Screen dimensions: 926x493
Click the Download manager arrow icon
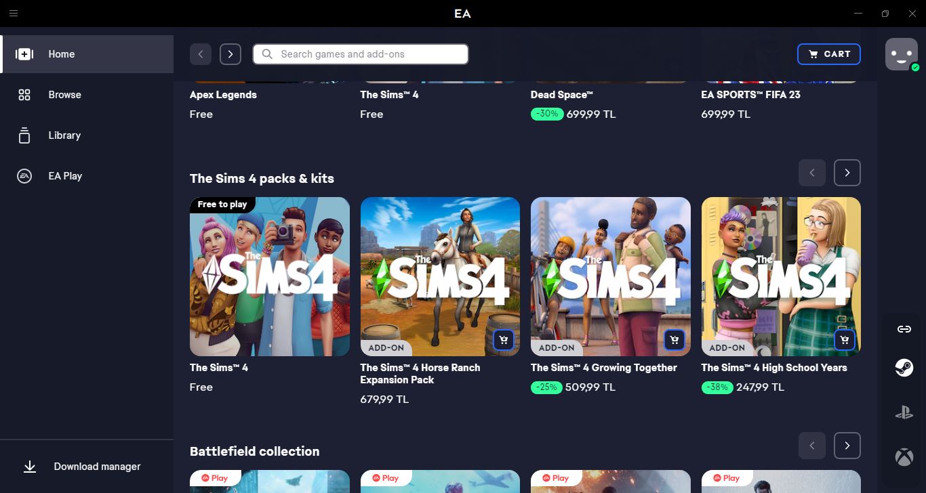pos(30,467)
